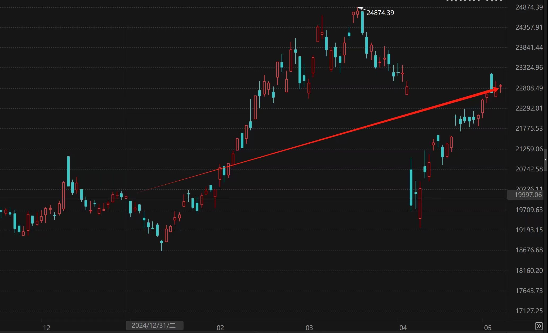Select the 24357.91 price axis label
This screenshot has height=333, width=548.
pos(529,28)
